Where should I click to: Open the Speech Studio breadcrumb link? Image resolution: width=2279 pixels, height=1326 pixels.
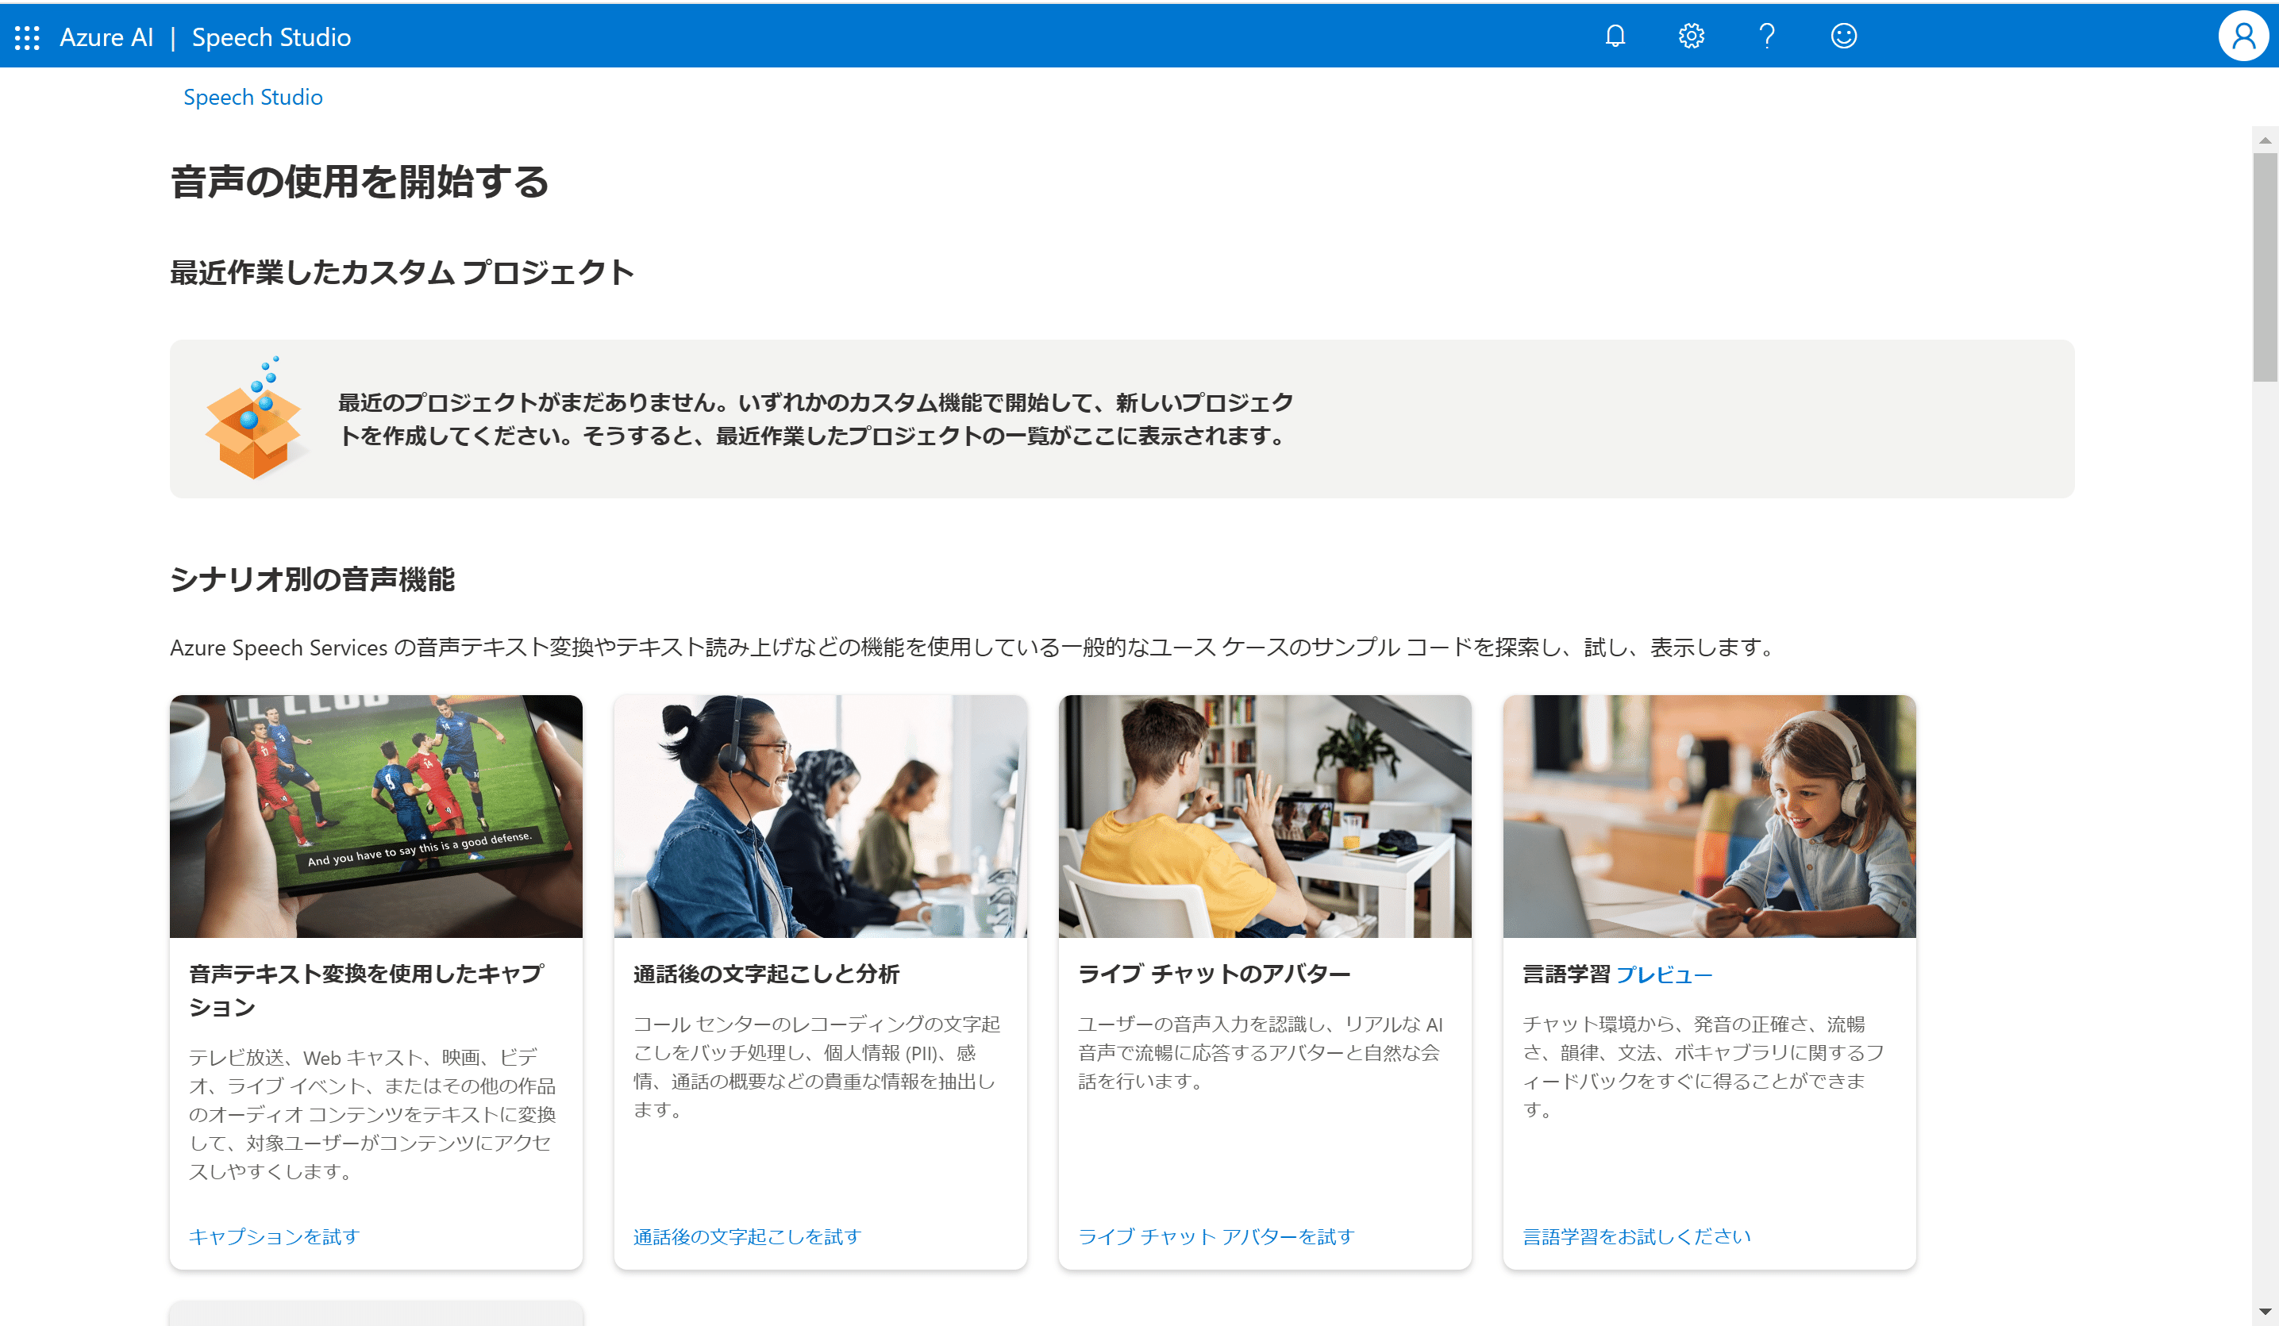[253, 97]
